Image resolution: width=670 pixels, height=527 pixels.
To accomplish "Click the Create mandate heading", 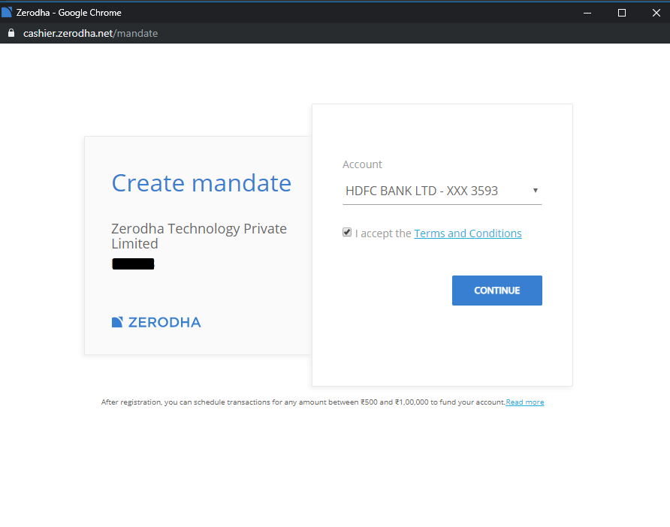I will pos(201,183).
